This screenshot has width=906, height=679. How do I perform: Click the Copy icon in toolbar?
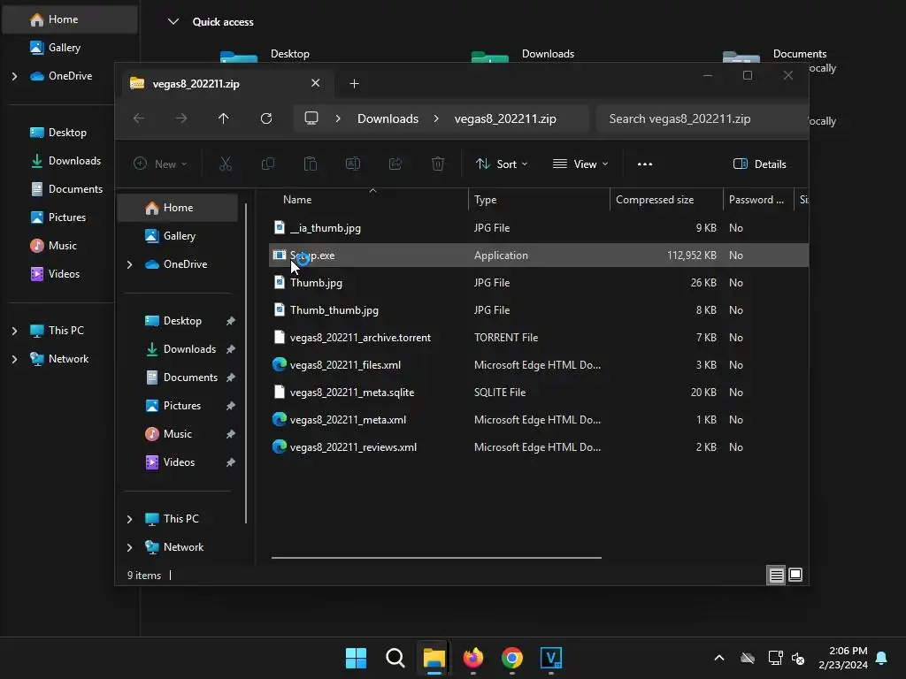coord(268,164)
